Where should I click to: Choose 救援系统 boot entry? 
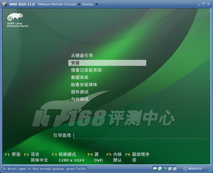[80, 78]
